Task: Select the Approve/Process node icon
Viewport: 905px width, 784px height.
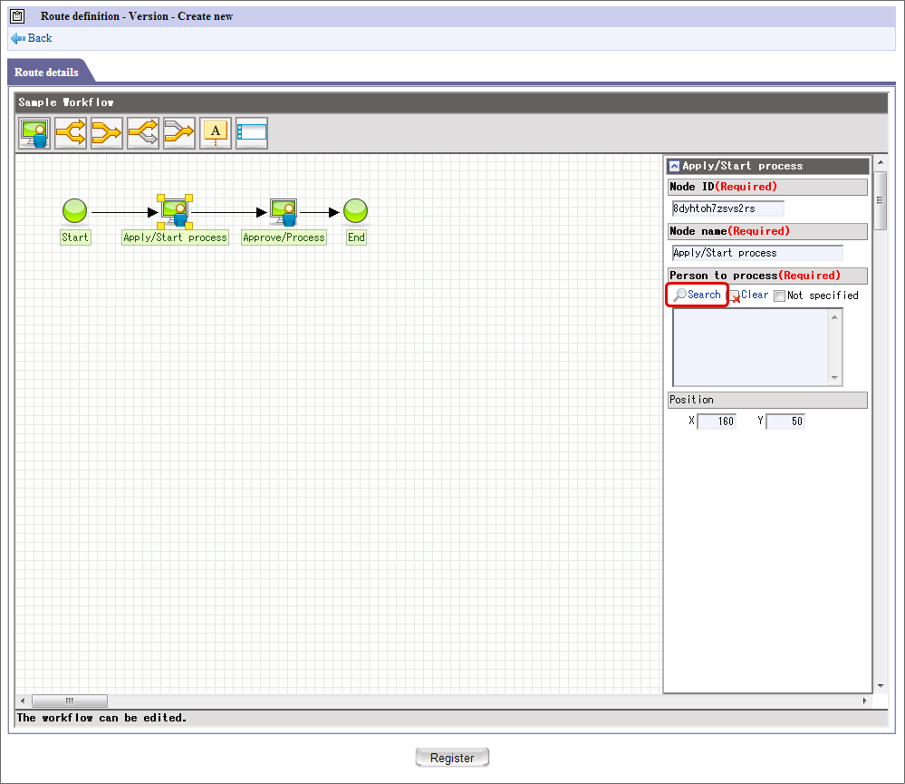Action: pos(284,212)
